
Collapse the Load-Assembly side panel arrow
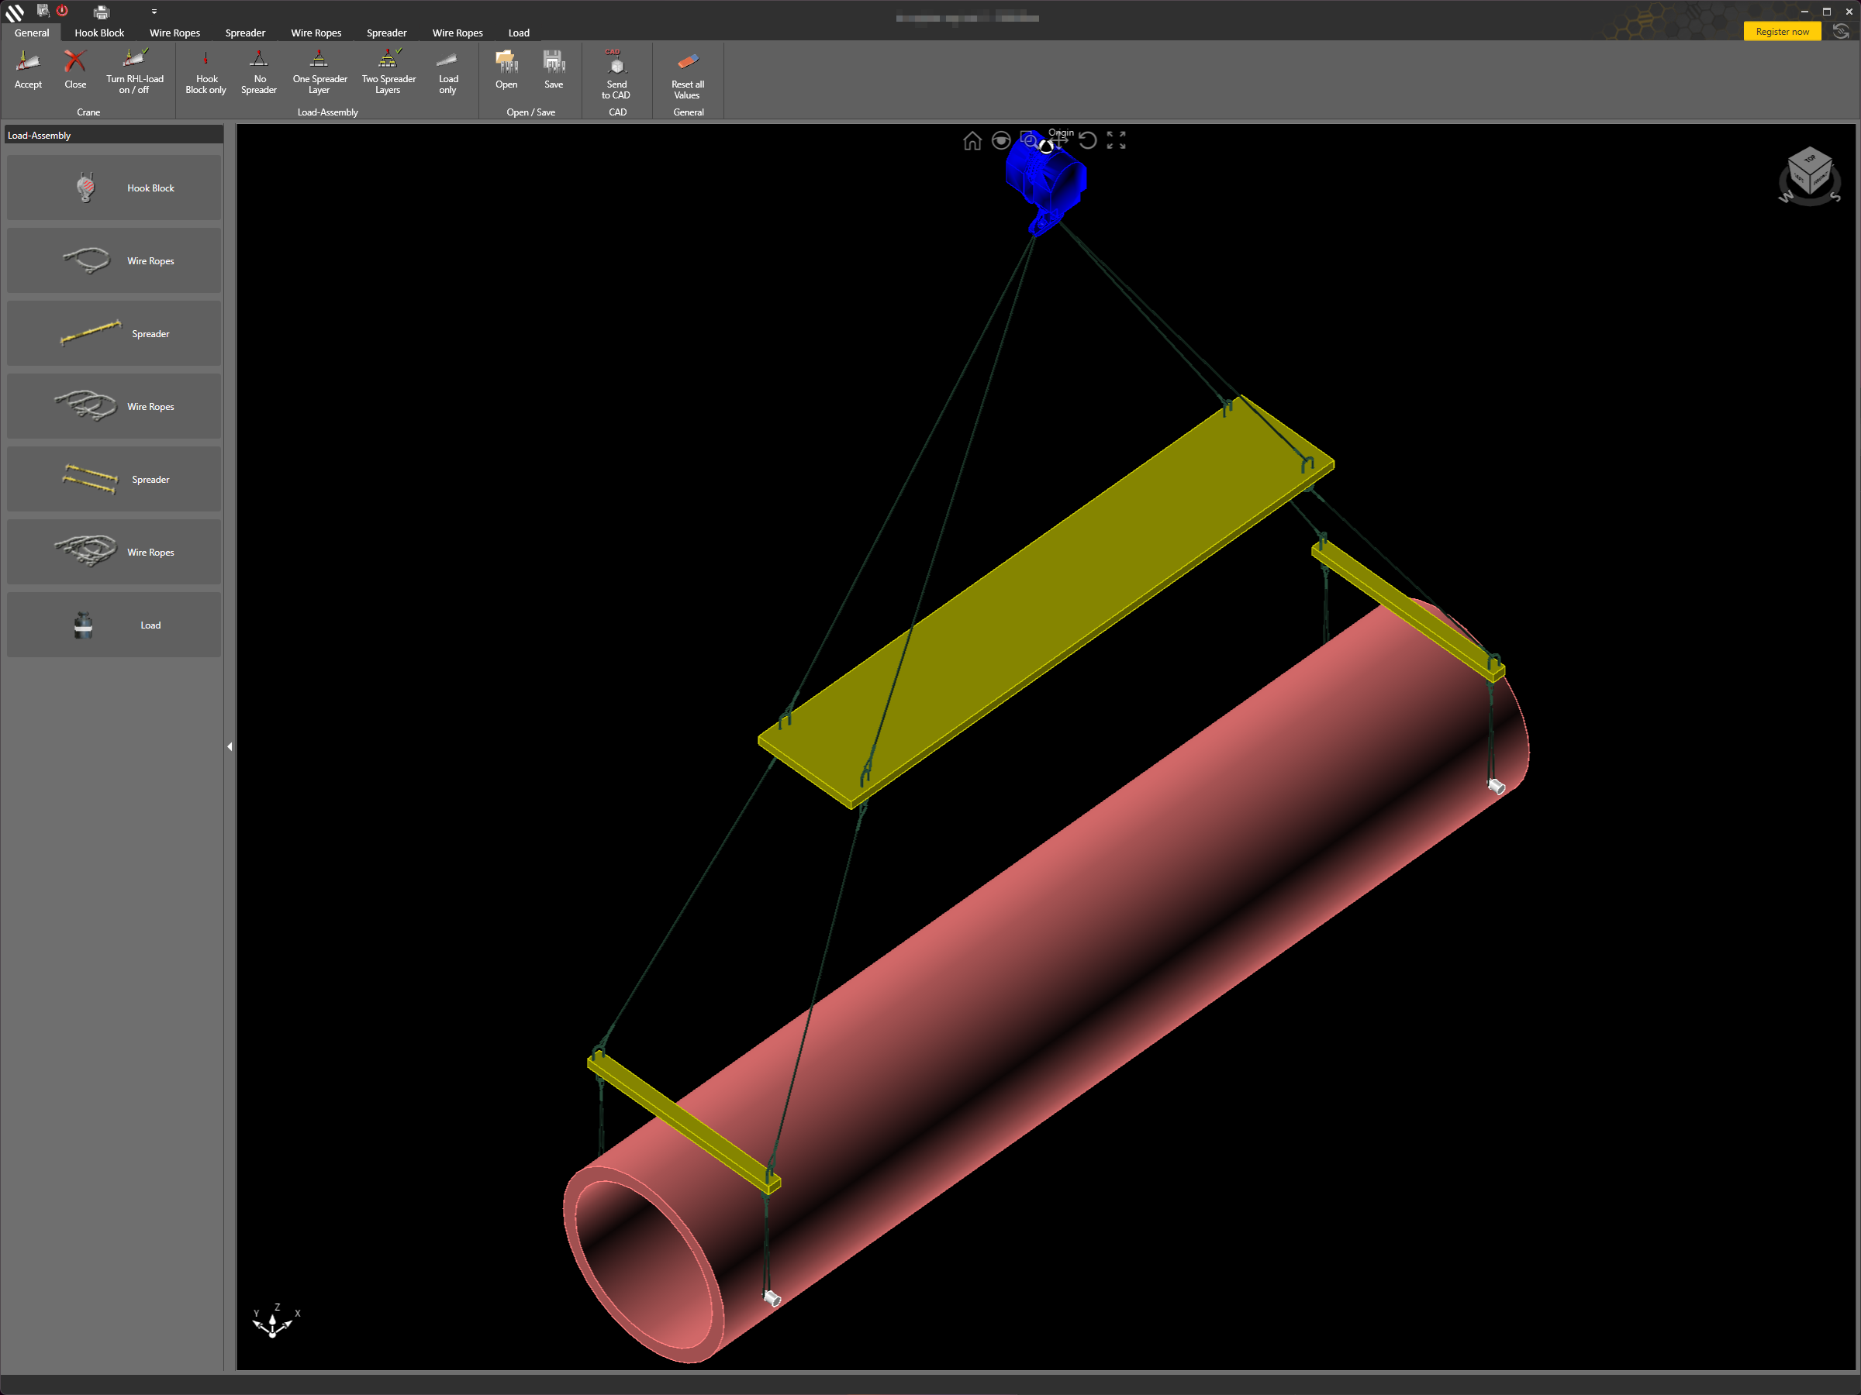(x=230, y=746)
